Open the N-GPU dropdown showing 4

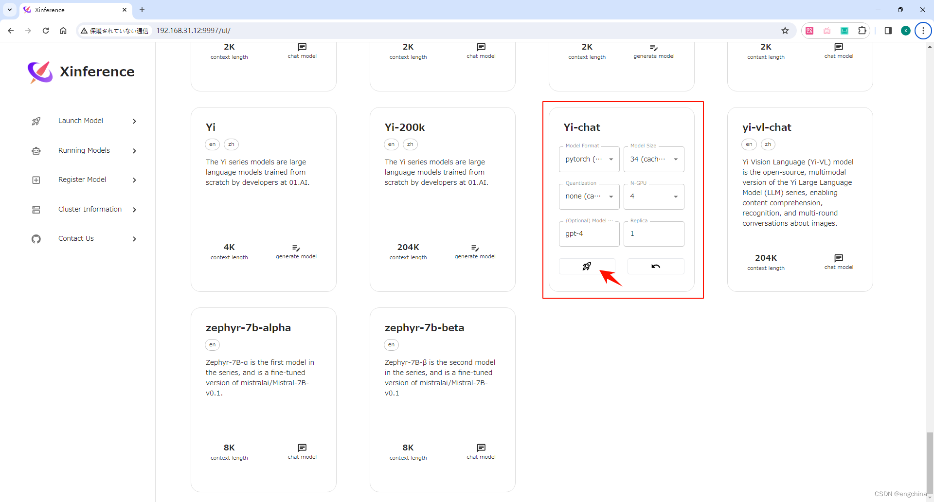[x=654, y=197]
